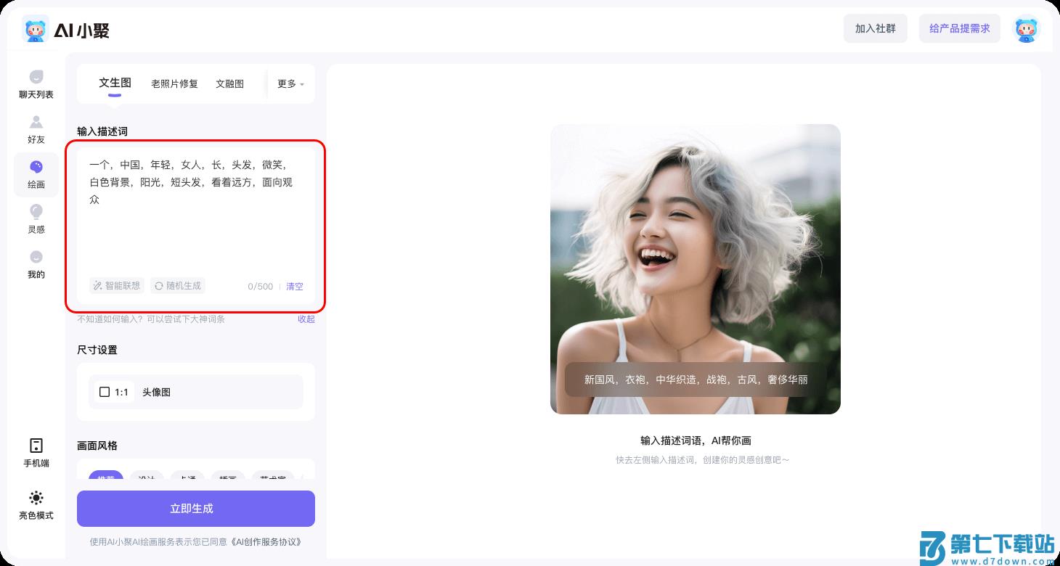Switch to 亮色模式 light mode
The width and height of the screenshot is (1060, 566).
click(35, 504)
